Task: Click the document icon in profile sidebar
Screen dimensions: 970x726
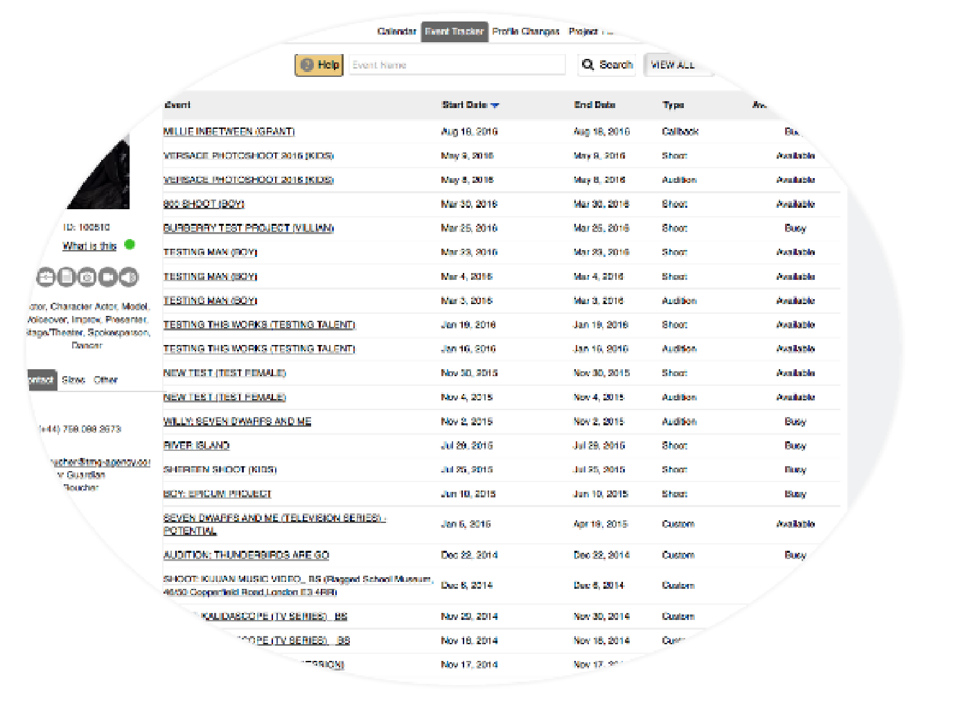Action: (x=66, y=278)
